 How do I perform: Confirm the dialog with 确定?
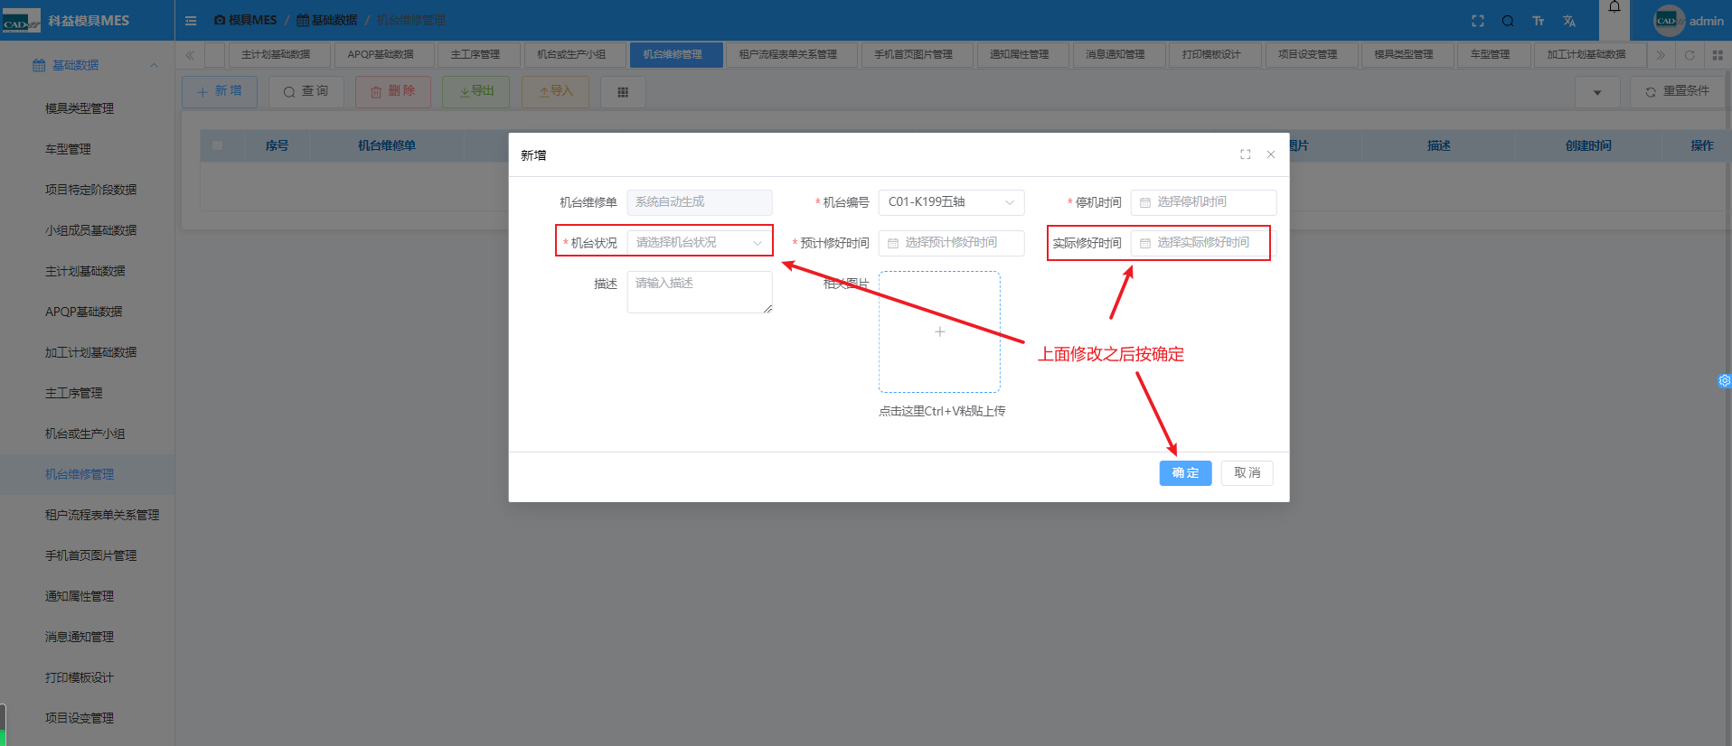click(1185, 473)
